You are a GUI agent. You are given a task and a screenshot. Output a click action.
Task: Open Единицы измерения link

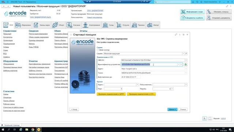(36, 40)
